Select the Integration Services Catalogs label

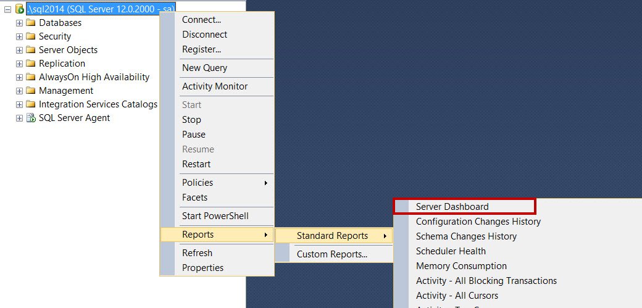tap(98, 104)
